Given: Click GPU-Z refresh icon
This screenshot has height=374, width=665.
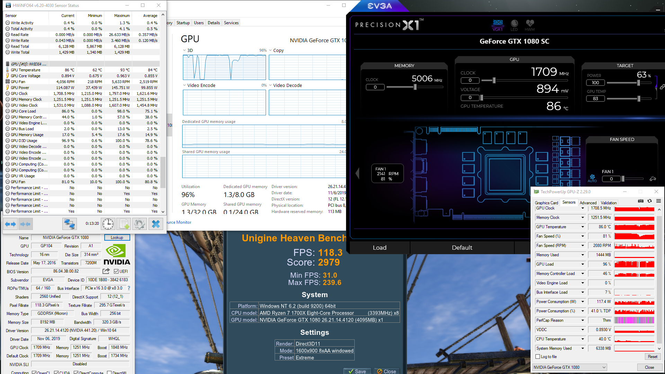Looking at the screenshot, I should tap(650, 201).
